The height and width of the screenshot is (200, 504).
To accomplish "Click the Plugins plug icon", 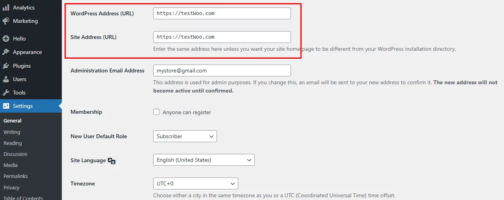I will pyautogui.click(x=6, y=66).
